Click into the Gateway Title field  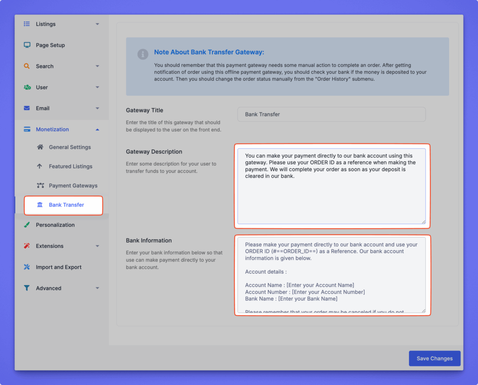[331, 114]
